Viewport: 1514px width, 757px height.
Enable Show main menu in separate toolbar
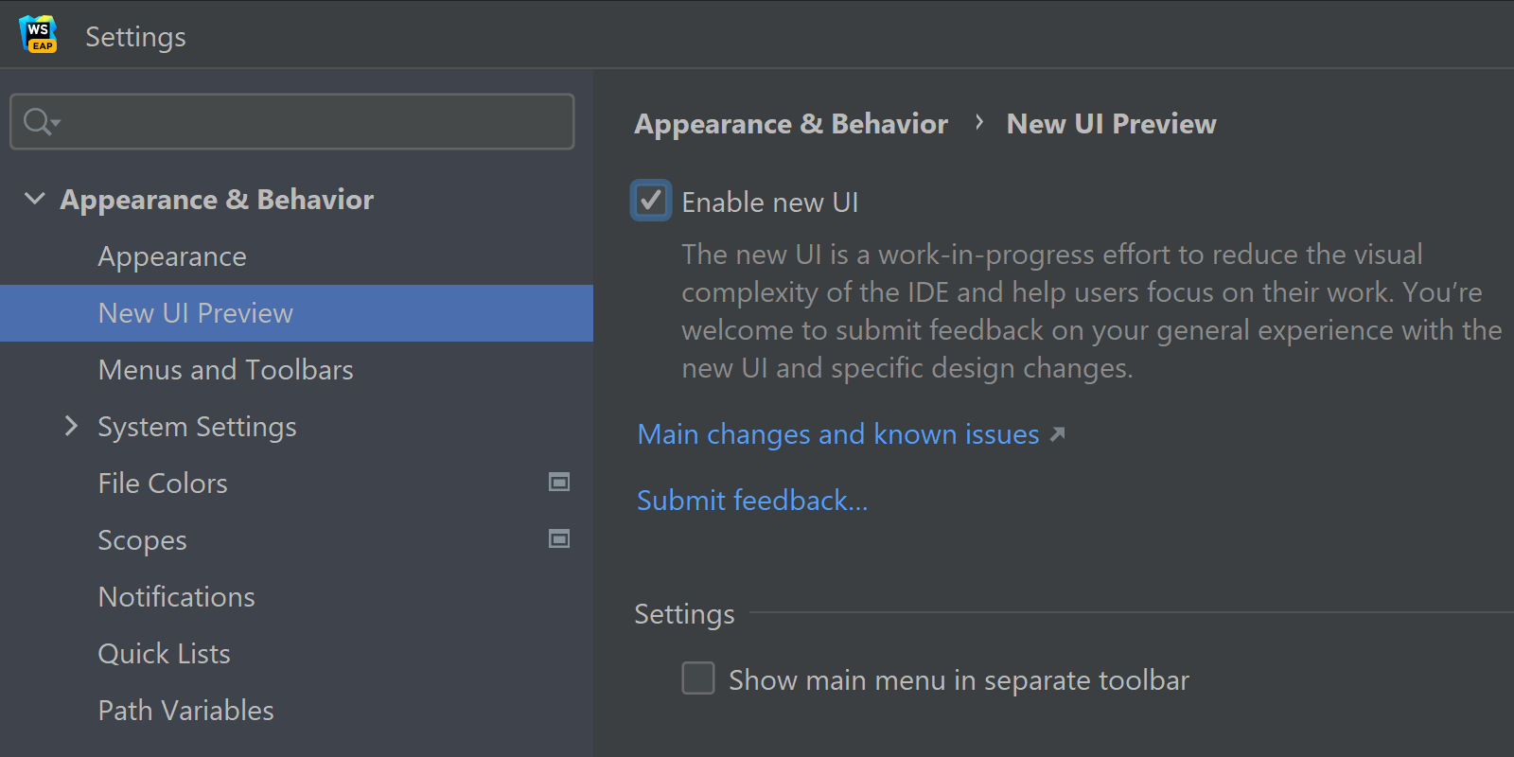[x=698, y=678]
